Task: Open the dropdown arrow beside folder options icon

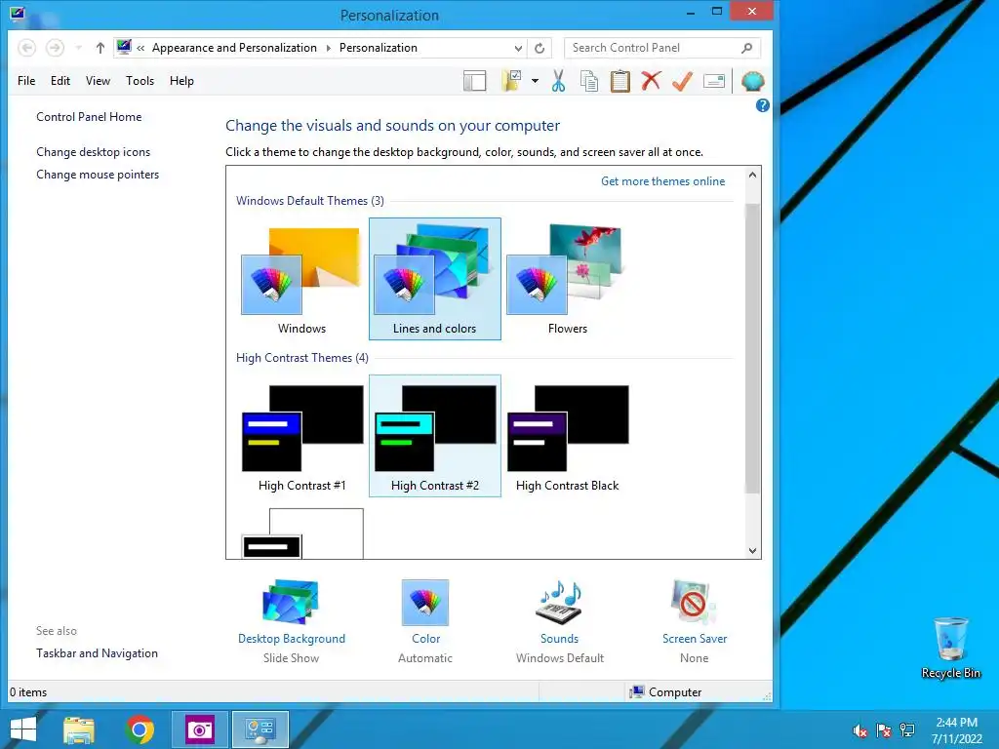Action: tap(536, 81)
